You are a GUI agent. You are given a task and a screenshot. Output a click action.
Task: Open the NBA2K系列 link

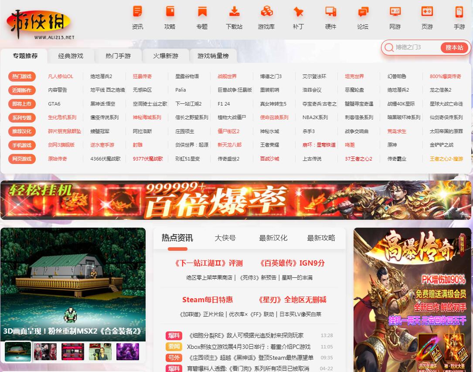315,117
